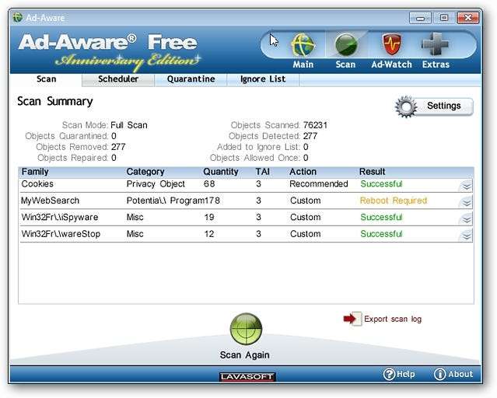Click Objects Scanned value 76231
This screenshot has width=497, height=398.
(x=315, y=125)
